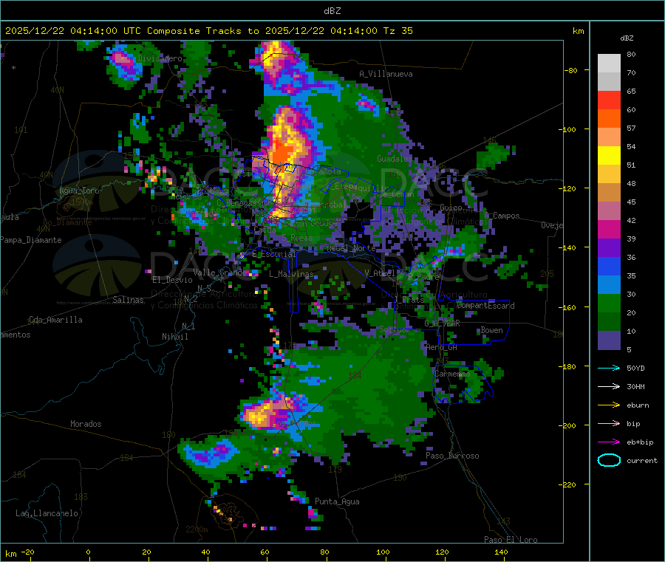Click the Nihuil place label
The height and width of the screenshot is (562, 665).
click(x=175, y=337)
